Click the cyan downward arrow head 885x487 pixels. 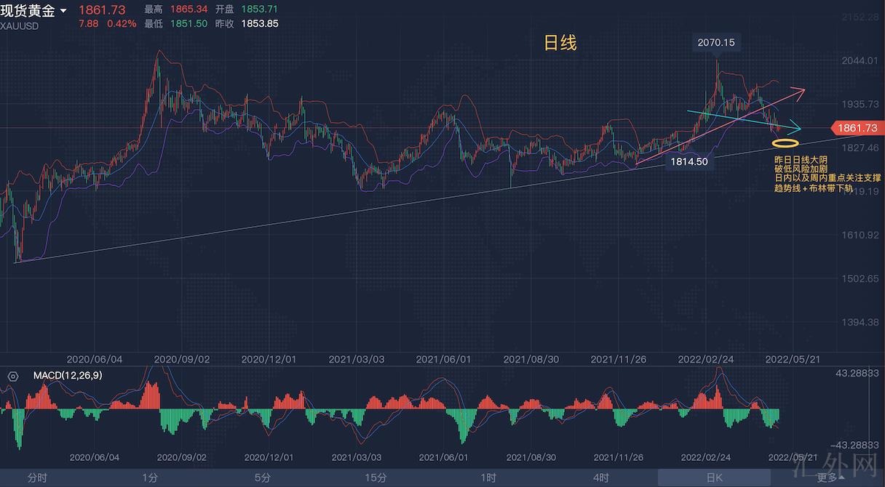[795, 129]
